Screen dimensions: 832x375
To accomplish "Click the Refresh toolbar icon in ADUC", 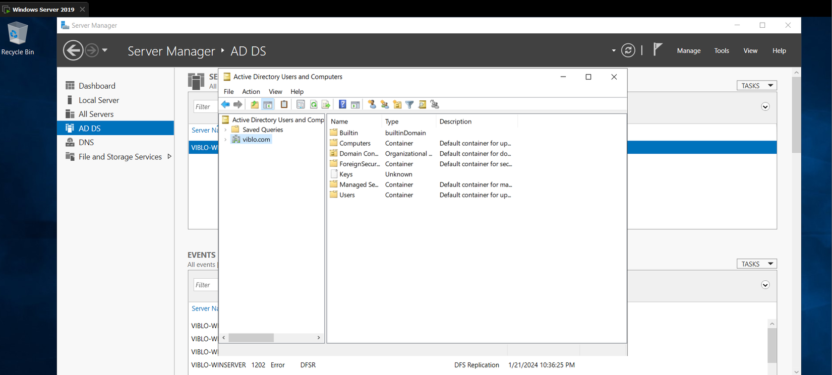I will (x=314, y=104).
